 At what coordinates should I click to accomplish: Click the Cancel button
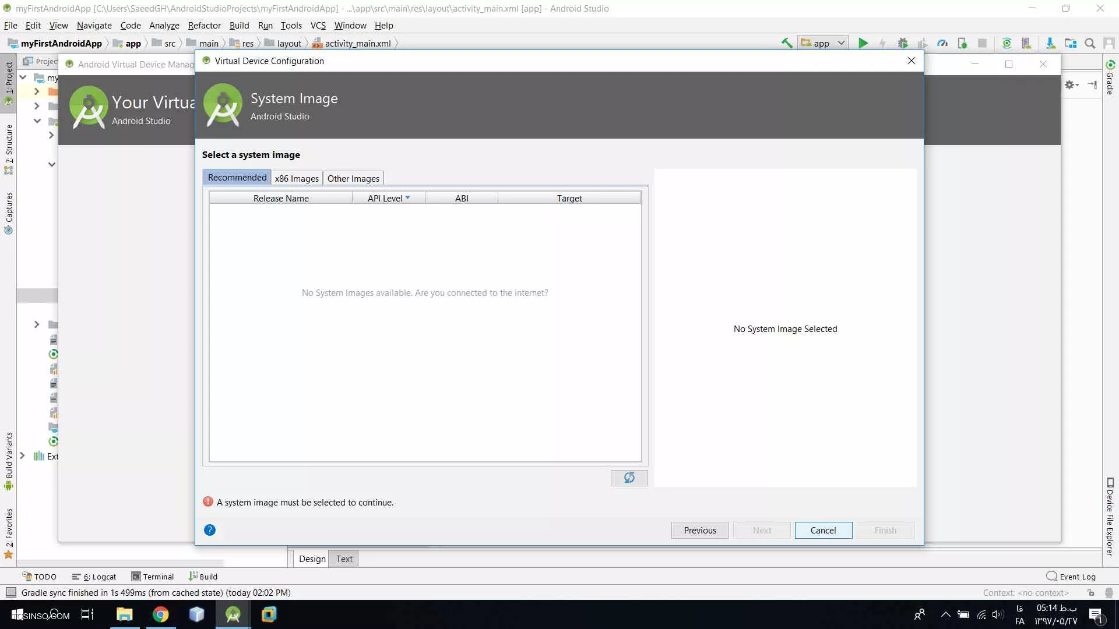823,530
